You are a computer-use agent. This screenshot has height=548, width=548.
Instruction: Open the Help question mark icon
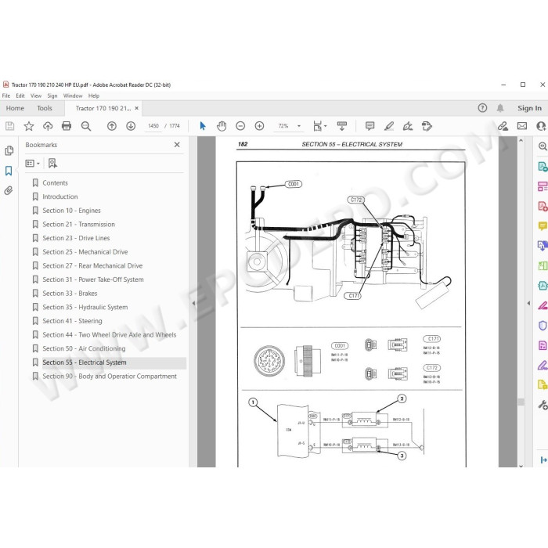tap(482, 108)
